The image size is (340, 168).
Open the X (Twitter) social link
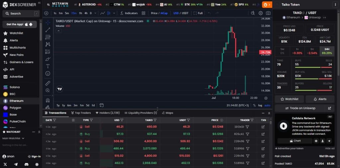5,164
